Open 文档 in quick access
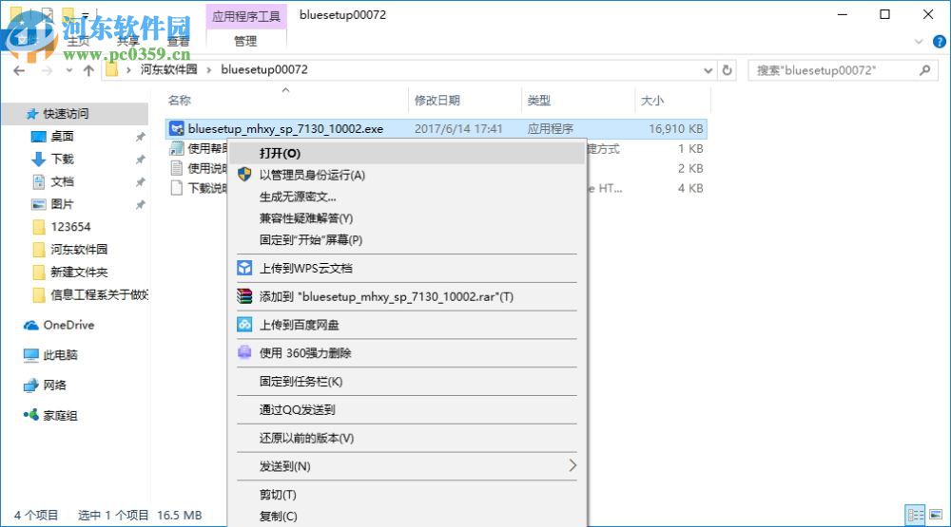 (62, 181)
